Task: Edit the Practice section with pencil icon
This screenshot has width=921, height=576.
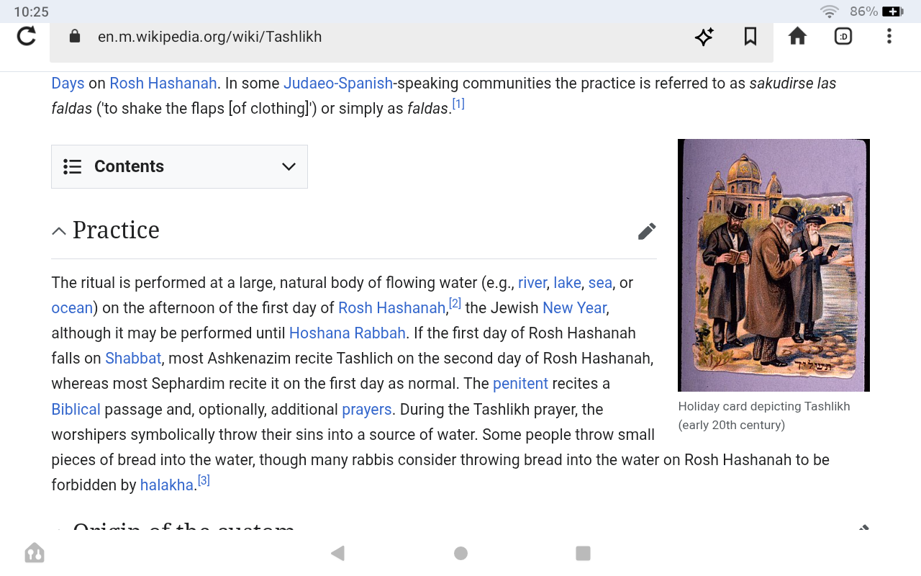Action: pos(646,231)
